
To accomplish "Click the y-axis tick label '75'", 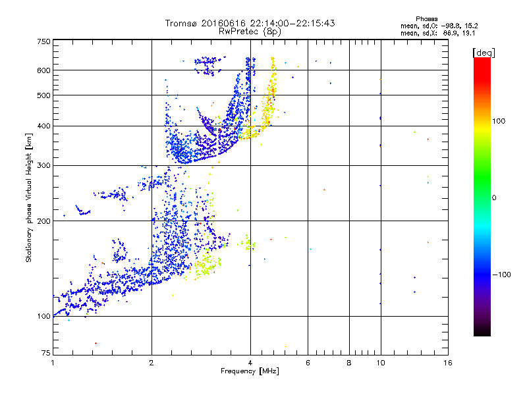I will tap(46, 353).
